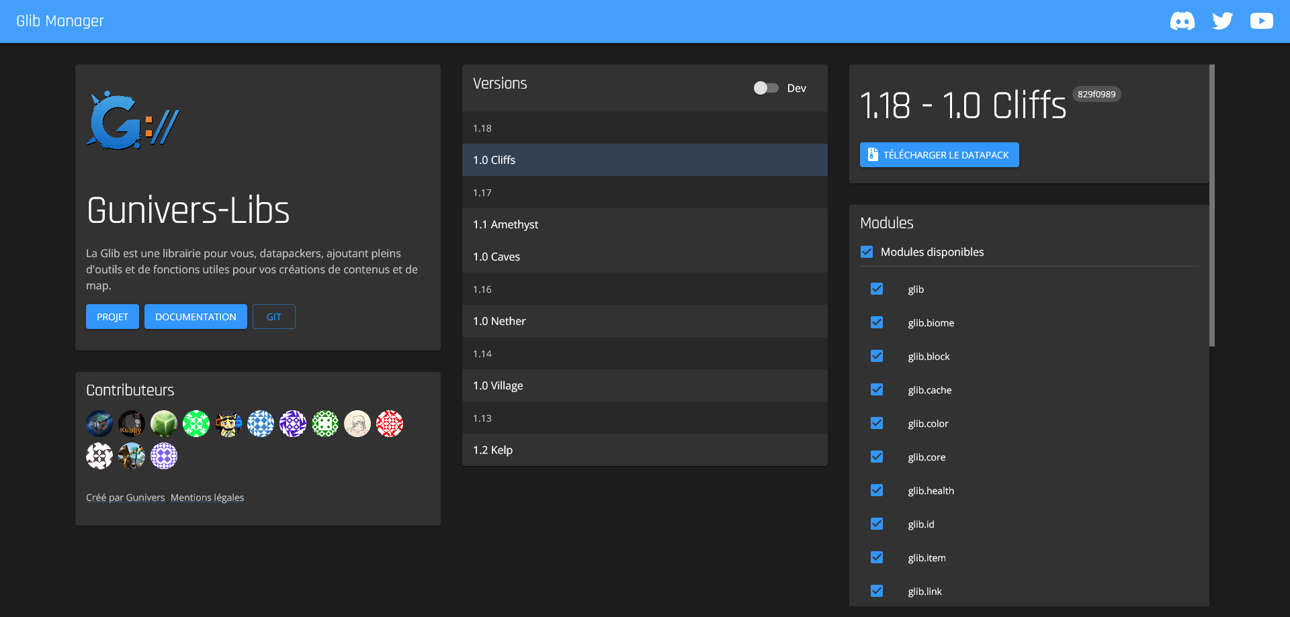This screenshot has height=617, width=1290.
Task: Select version 1.0 Nether
Action: (645, 321)
